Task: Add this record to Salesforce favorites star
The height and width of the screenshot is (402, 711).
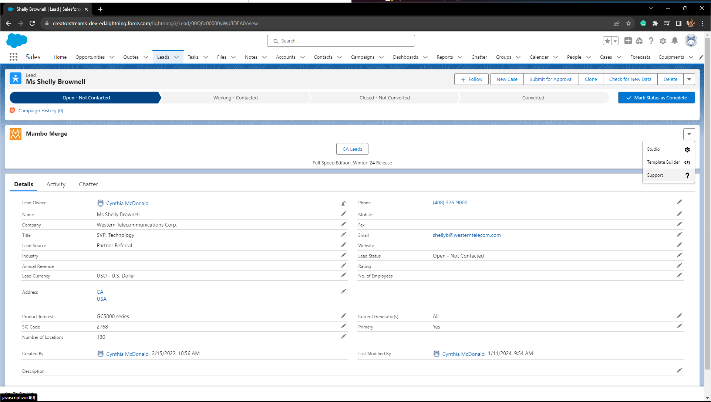Action: (607, 41)
